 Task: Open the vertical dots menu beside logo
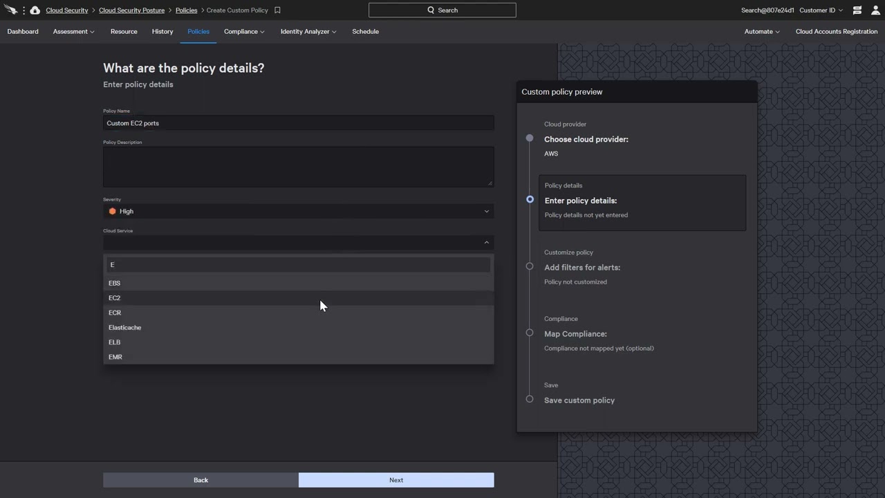point(24,10)
